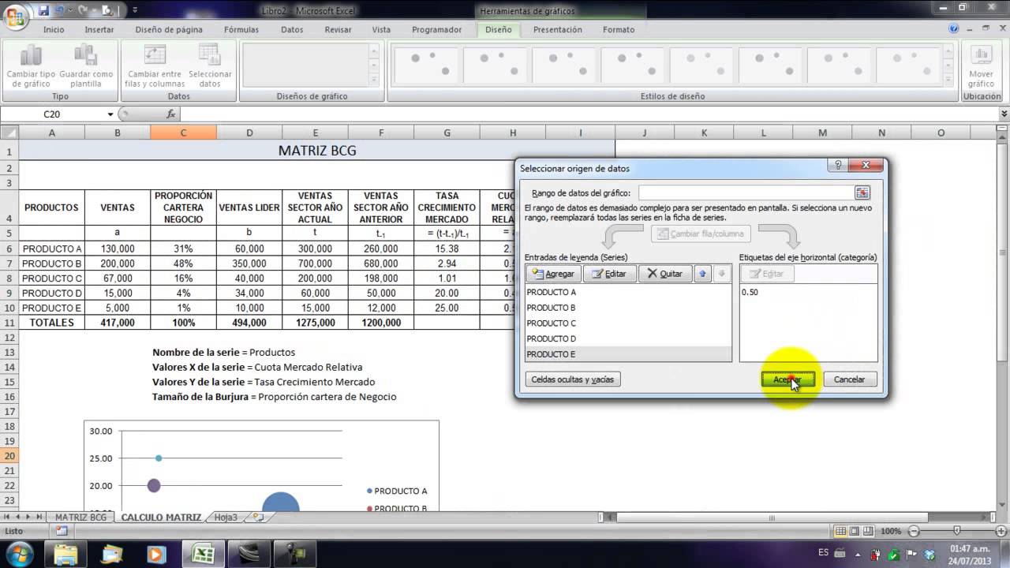Image resolution: width=1010 pixels, height=568 pixels.
Task: Open the Inicio ribbon tab
Action: click(x=54, y=30)
